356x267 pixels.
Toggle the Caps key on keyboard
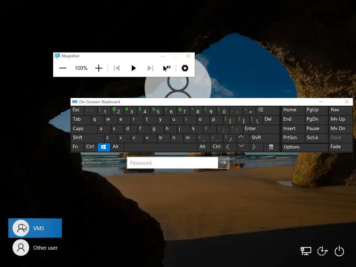click(84, 129)
